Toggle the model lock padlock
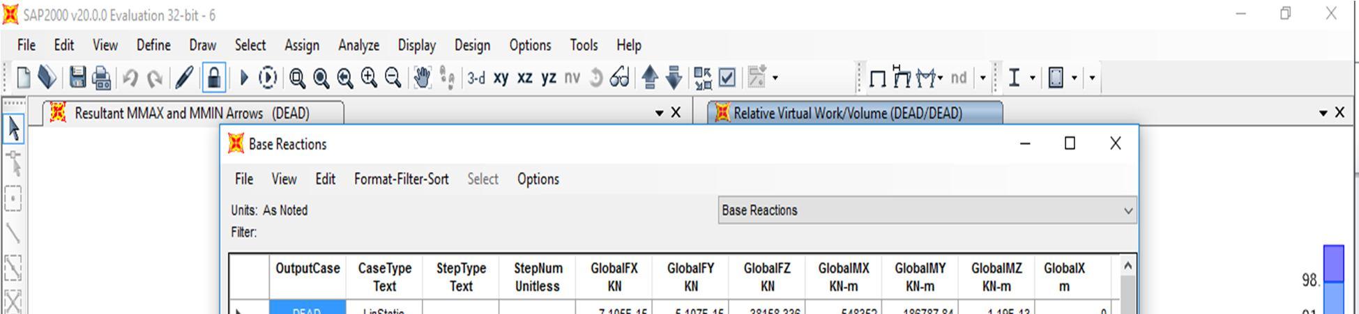Screen dimensions: 1359x314 click(213, 77)
